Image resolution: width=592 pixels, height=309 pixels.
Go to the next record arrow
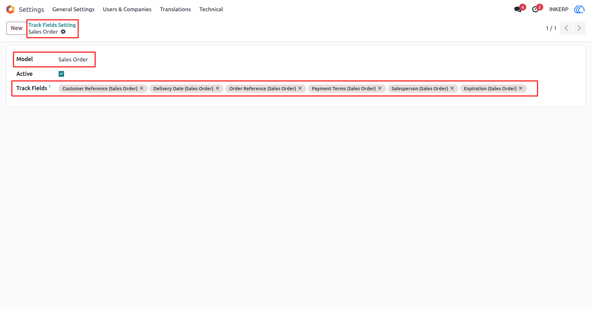point(579,28)
